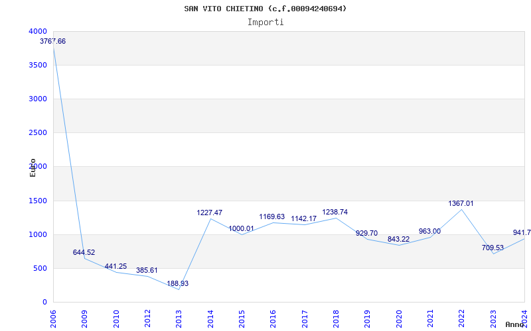Click the 709.53 data label
The width and height of the screenshot is (531, 331).
(493, 248)
